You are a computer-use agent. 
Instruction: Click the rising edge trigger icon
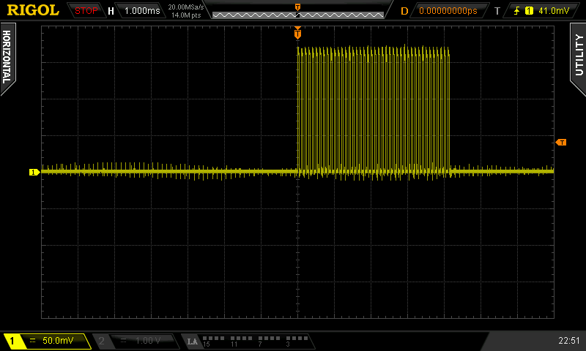point(517,10)
